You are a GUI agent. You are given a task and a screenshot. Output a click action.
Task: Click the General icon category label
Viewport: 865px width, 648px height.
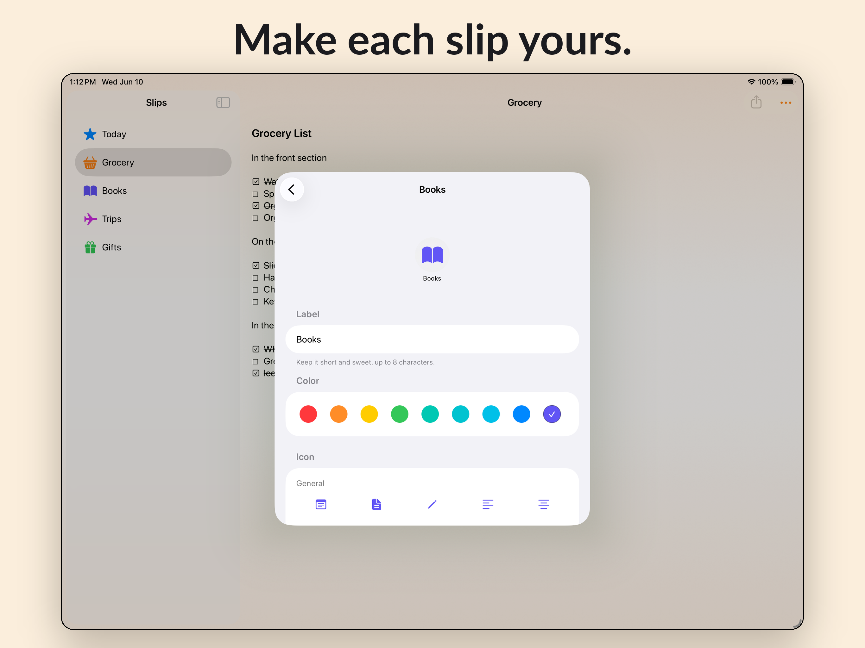(310, 483)
